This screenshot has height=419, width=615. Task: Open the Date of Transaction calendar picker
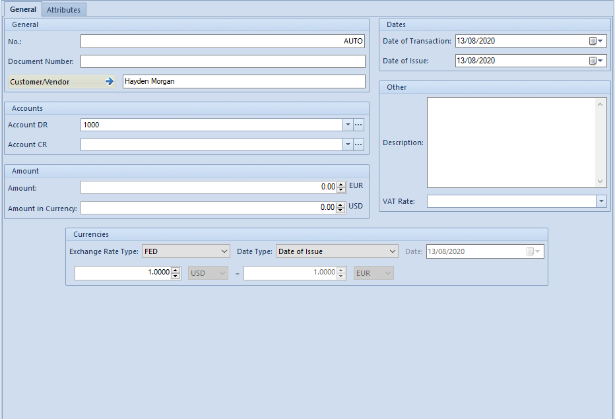[x=596, y=41]
